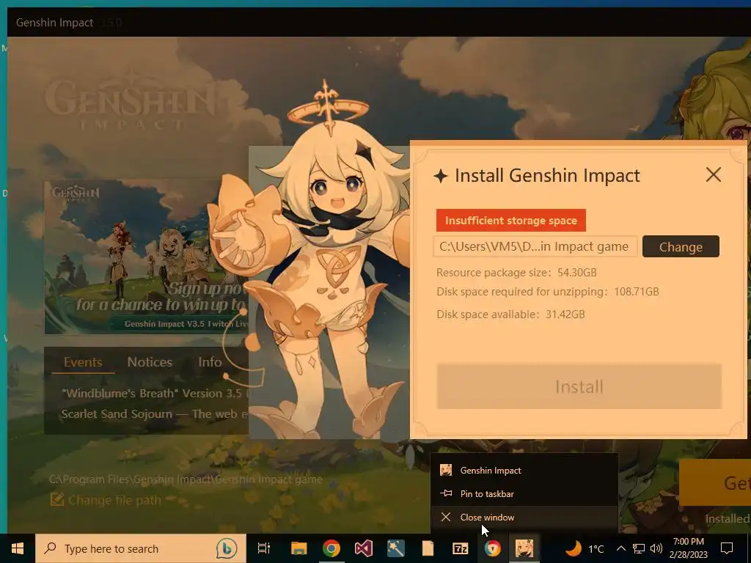Click the yellow Get Game button
The width and height of the screenshot is (751, 563).
[714, 482]
